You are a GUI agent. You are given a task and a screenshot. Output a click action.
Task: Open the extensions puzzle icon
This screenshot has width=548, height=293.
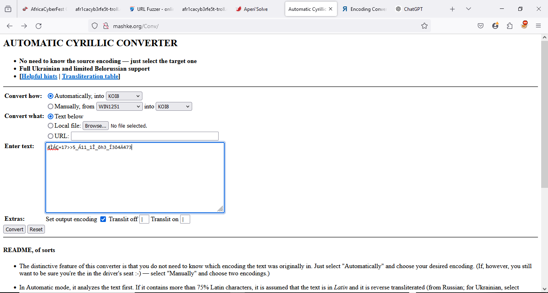click(509, 26)
